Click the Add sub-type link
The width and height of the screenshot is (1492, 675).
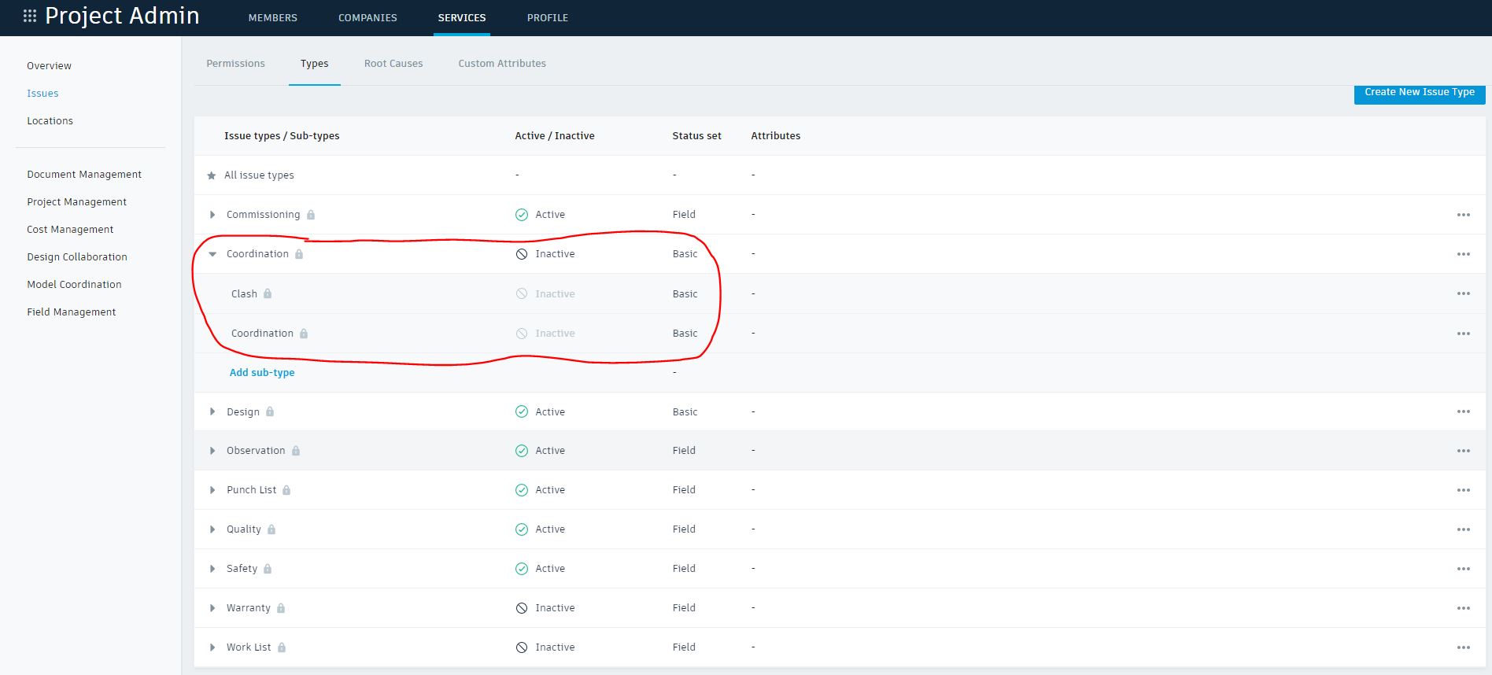[262, 373]
